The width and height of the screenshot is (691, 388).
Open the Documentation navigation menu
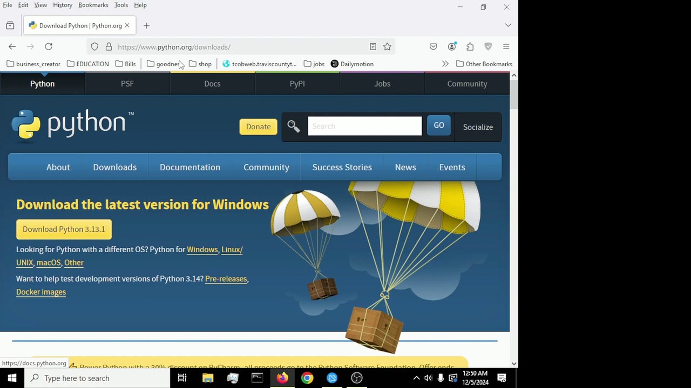click(x=190, y=167)
